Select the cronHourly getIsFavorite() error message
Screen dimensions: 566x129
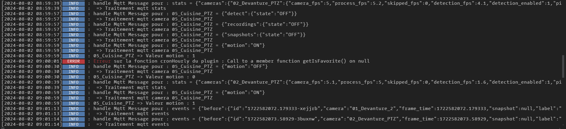[231, 61]
